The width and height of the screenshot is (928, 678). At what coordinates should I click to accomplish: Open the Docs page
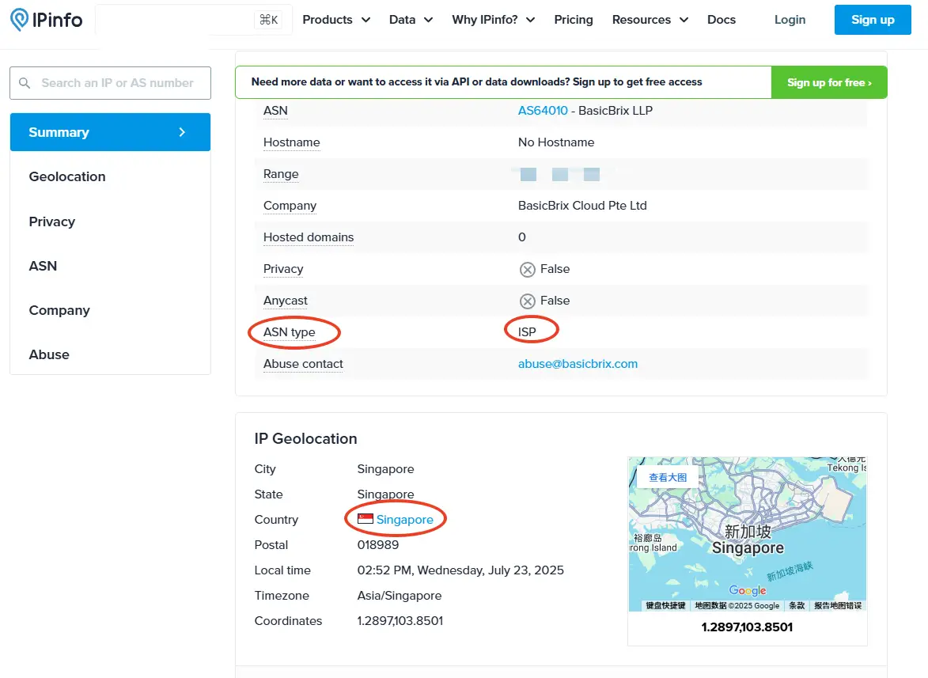pos(721,20)
